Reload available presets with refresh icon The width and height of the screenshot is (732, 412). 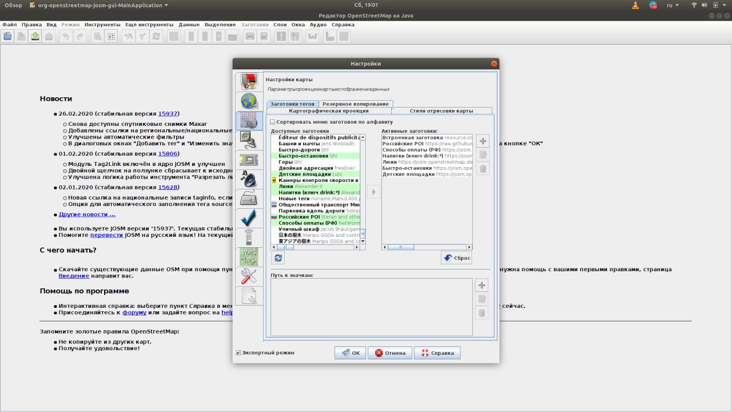(278, 258)
